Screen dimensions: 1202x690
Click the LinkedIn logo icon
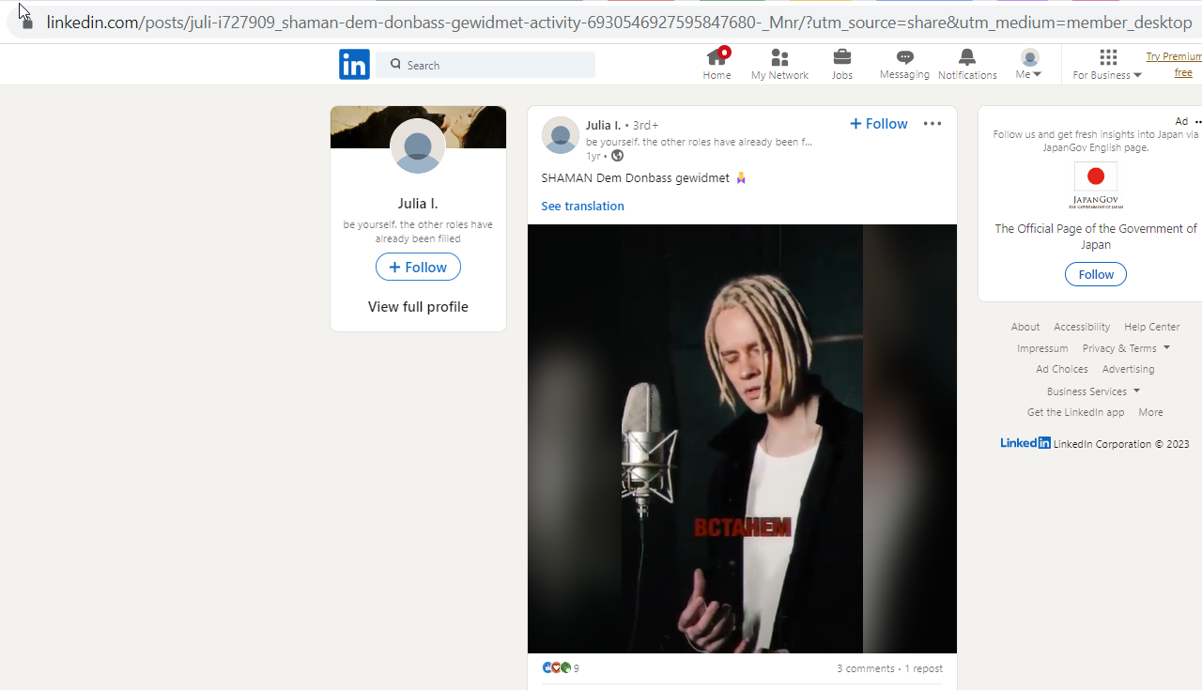click(x=354, y=64)
